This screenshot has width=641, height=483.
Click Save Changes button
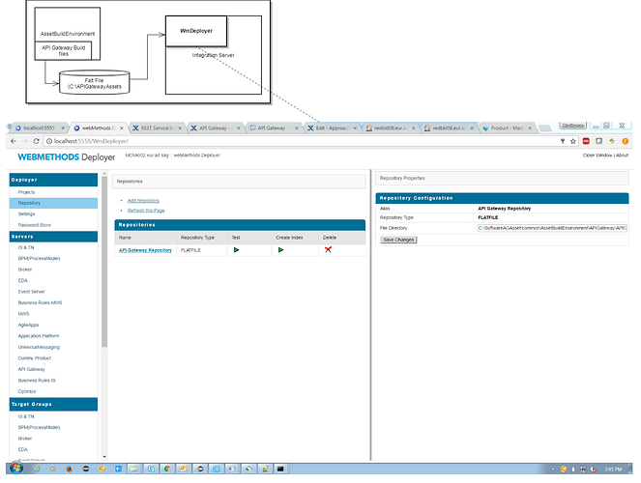coord(398,240)
